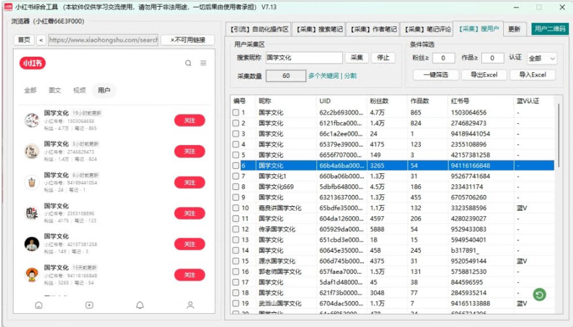Sort by 作品数 column header
This screenshot has width=573, height=327.
(x=427, y=101)
